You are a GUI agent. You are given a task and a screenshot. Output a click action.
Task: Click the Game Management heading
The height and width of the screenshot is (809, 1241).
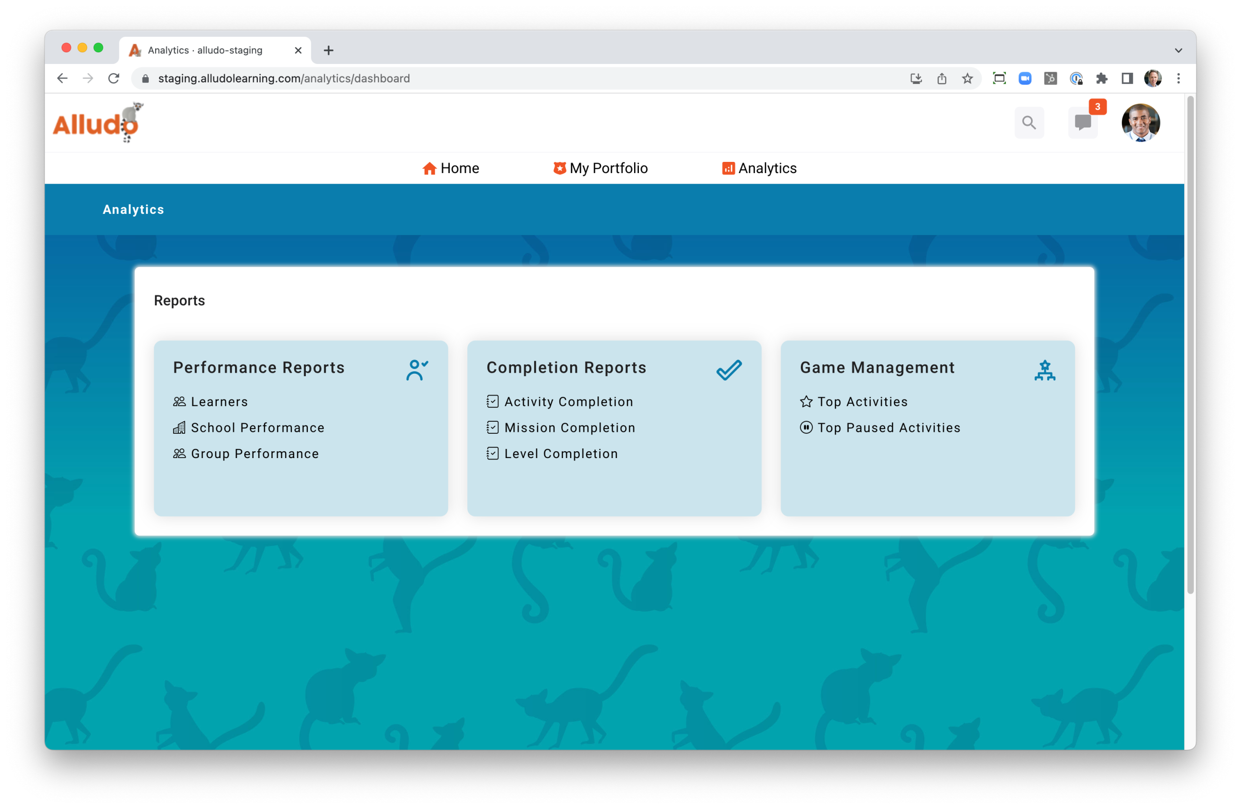click(x=877, y=367)
